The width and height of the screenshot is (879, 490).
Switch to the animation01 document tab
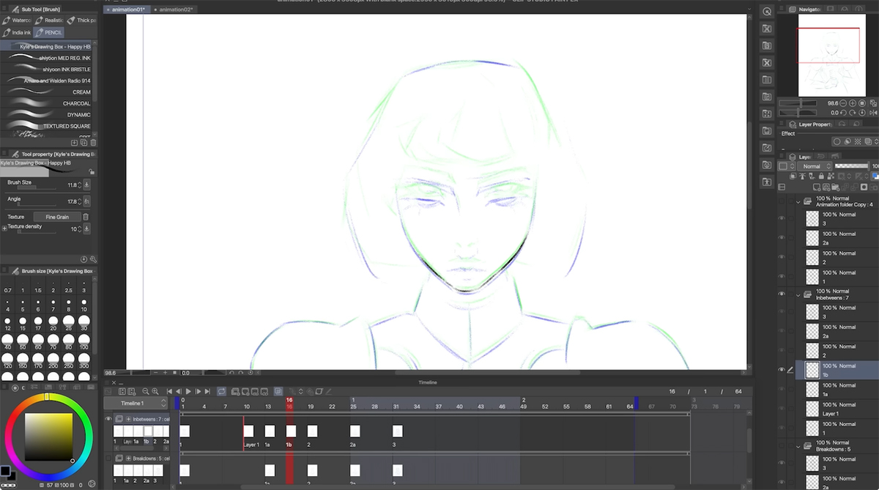coord(127,10)
